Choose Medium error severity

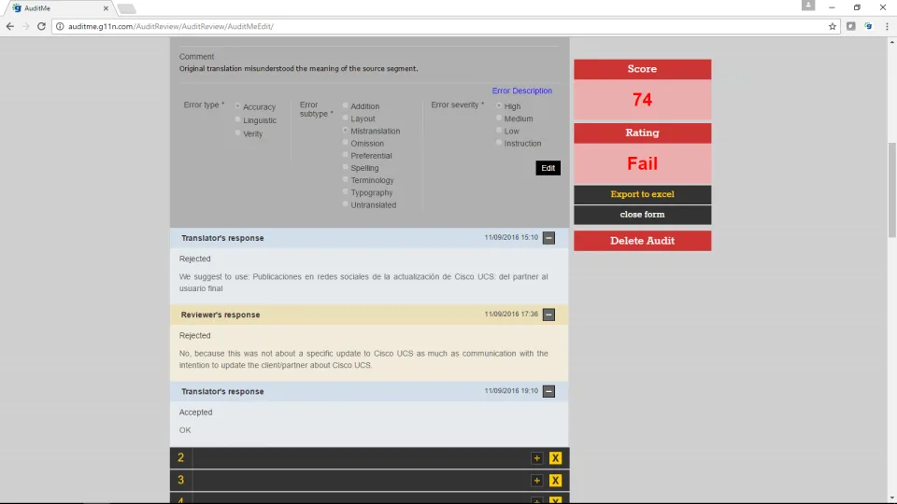pos(499,118)
